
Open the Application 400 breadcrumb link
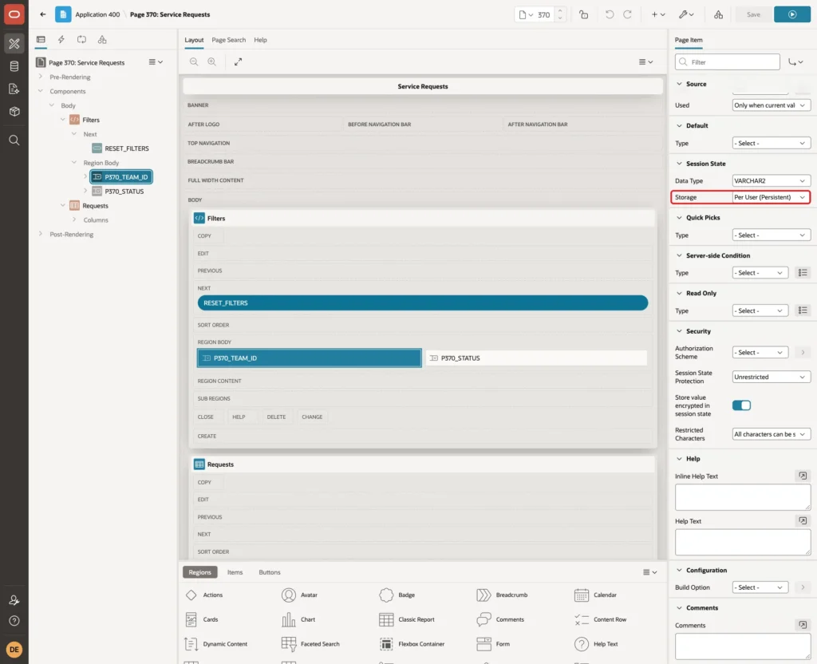click(97, 14)
